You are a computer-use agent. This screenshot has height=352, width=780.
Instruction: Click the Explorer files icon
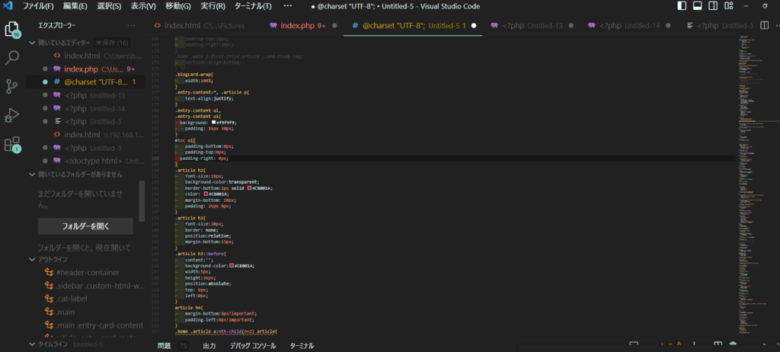[12, 30]
